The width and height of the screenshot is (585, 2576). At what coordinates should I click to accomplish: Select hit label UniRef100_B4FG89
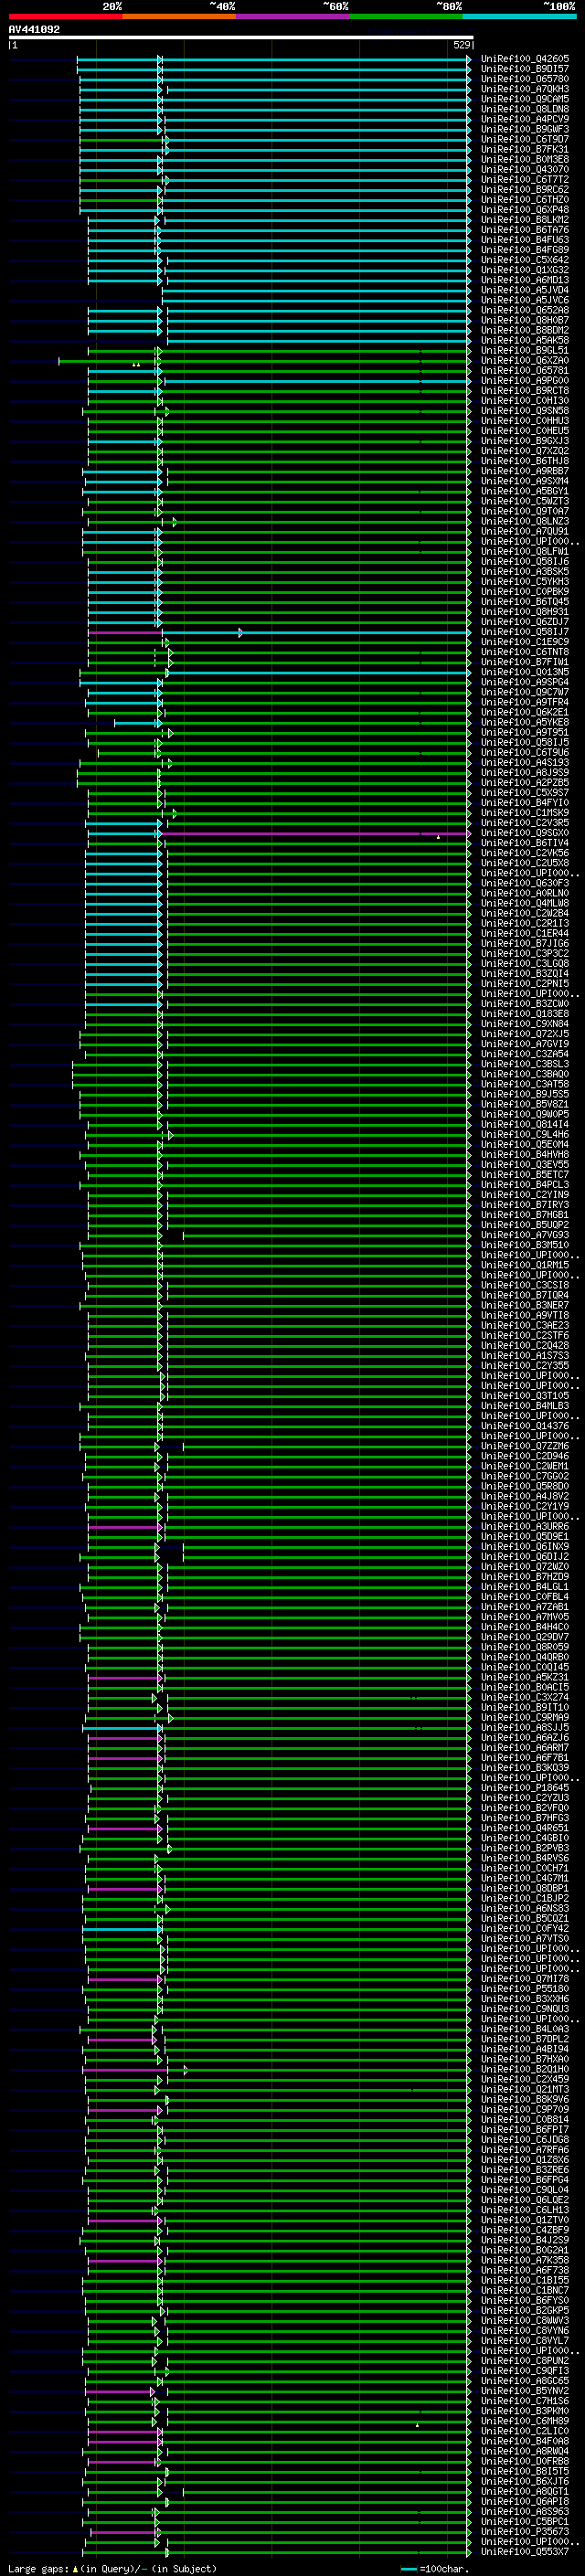coord(525,250)
